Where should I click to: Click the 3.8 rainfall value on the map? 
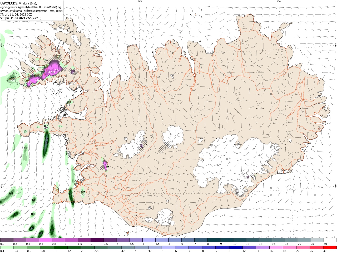pyautogui.click(x=46, y=142)
